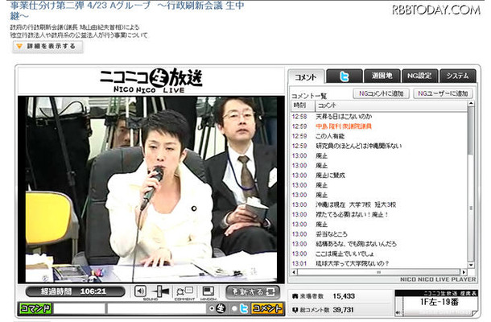491x322 pixels.
Task: Click the 時刻 column header
Action: (303, 105)
